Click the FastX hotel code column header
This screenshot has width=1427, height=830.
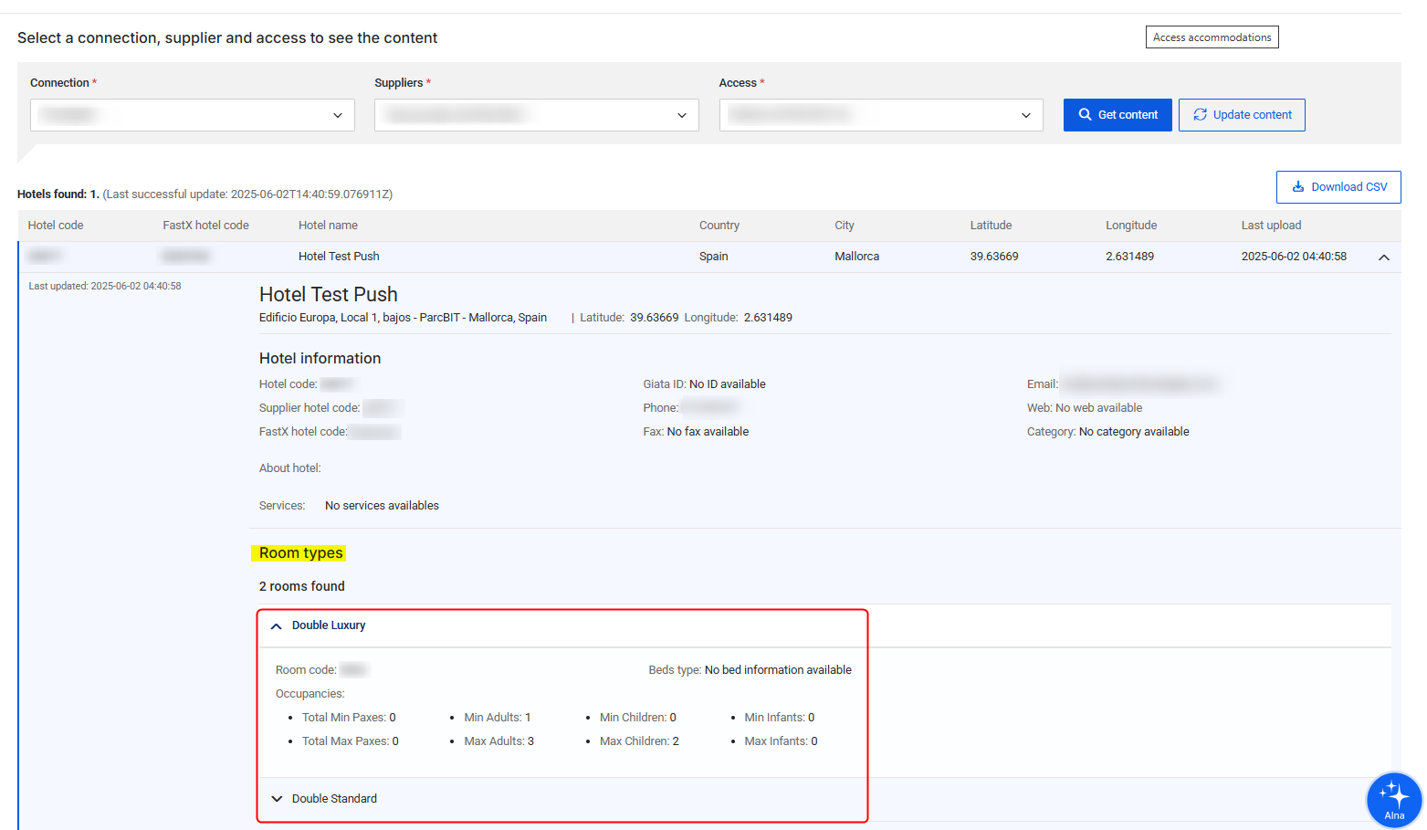pyautogui.click(x=205, y=226)
